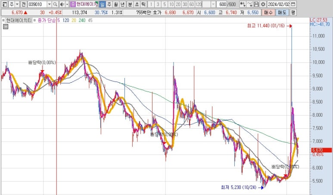
Task: Click the candlestick indicator tool icon
Action: (243, 4)
